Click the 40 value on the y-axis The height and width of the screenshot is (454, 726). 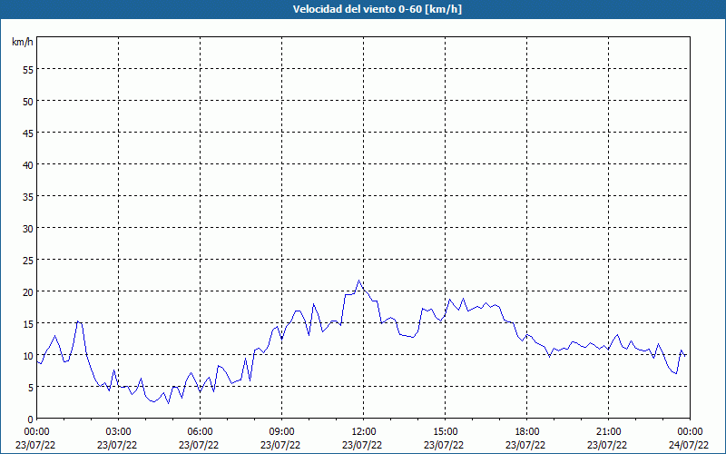[x=28, y=165]
